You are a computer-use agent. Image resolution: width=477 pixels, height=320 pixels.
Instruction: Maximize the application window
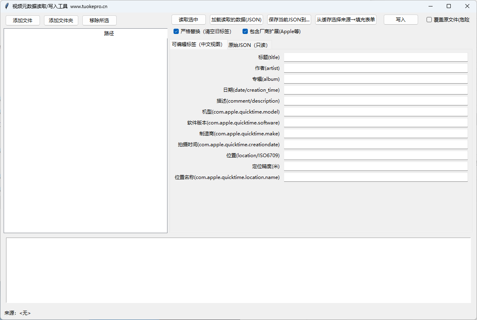449,6
